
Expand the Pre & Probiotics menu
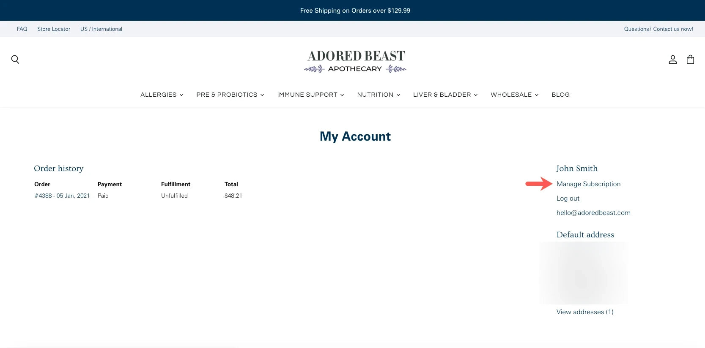pyautogui.click(x=230, y=95)
